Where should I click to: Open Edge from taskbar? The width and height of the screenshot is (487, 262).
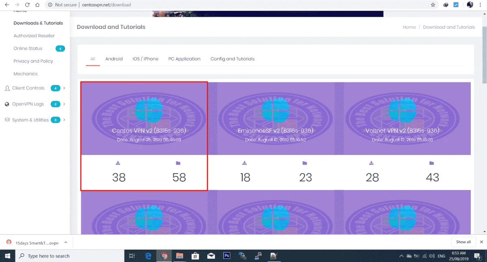tap(149, 256)
